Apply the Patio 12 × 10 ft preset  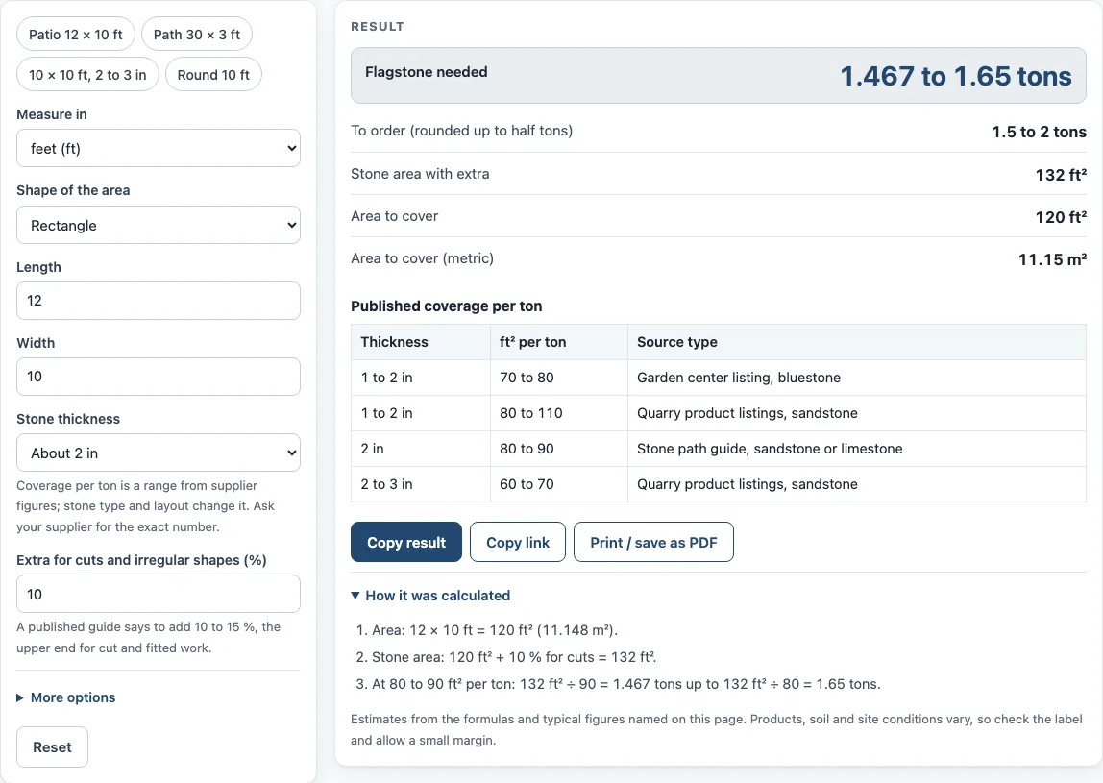tap(76, 35)
